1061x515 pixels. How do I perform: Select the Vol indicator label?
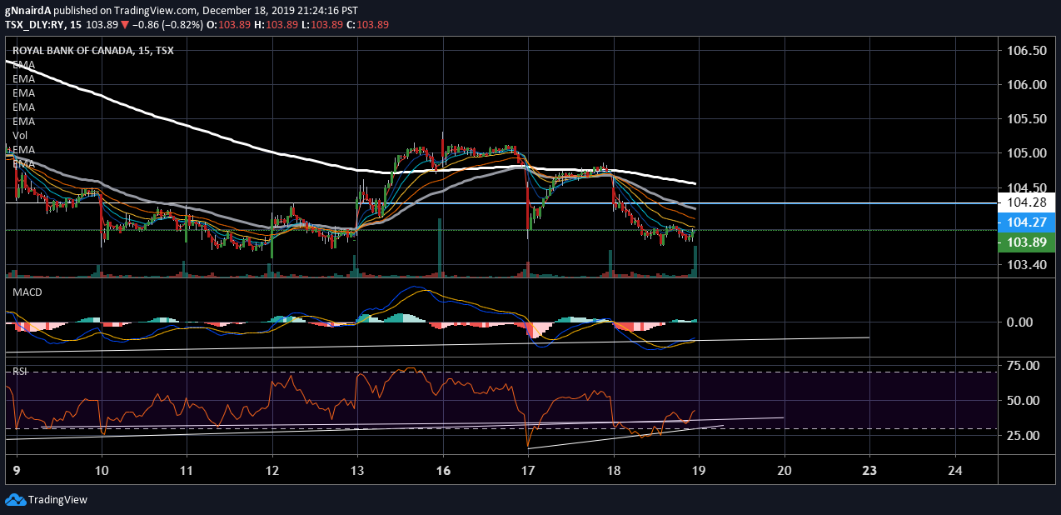[20, 135]
